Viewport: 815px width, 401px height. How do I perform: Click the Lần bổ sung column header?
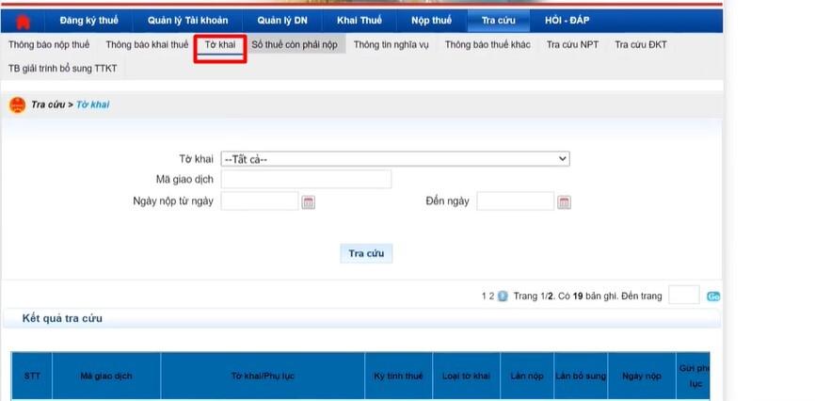(581, 376)
